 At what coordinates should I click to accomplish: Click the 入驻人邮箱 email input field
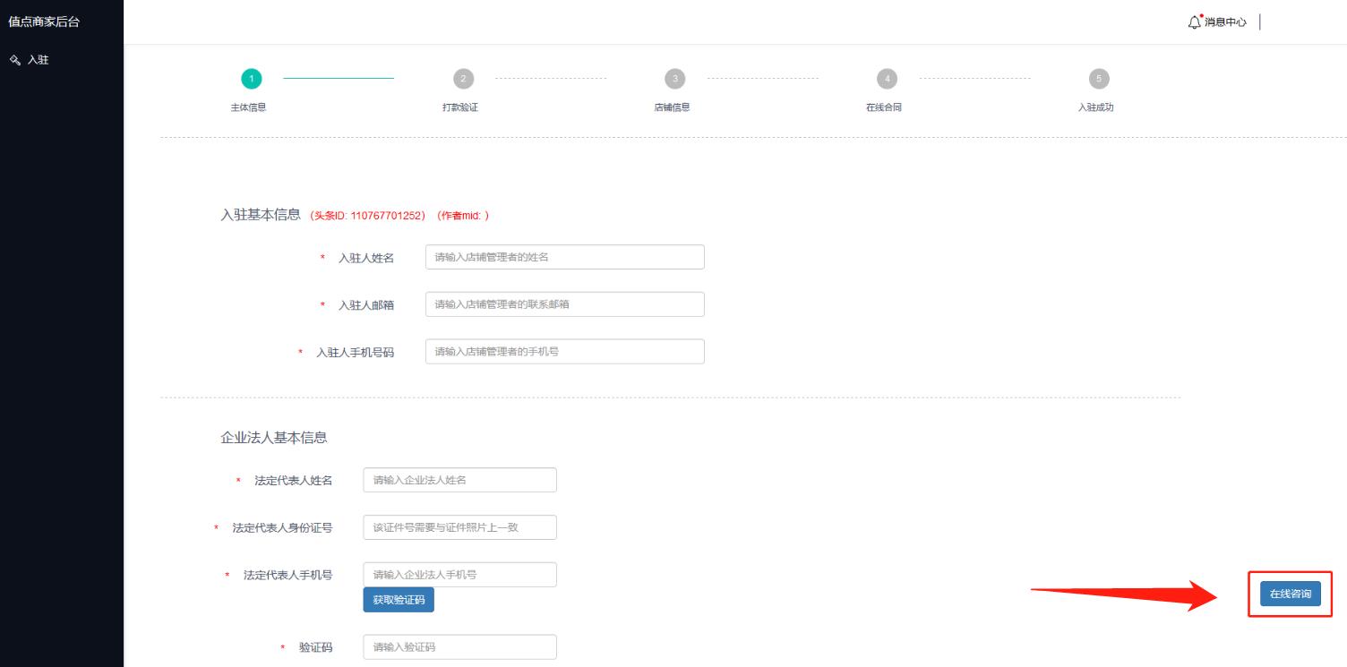click(564, 304)
